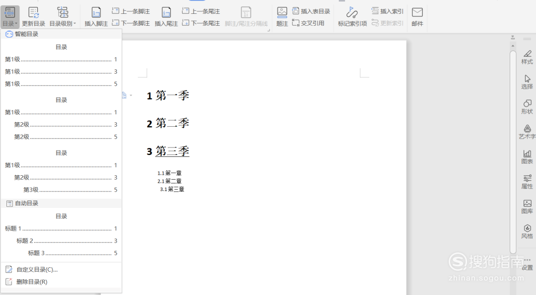Click the 1.1 第一章 line
Image resolution: width=536 pixels, height=295 pixels.
tap(170, 173)
